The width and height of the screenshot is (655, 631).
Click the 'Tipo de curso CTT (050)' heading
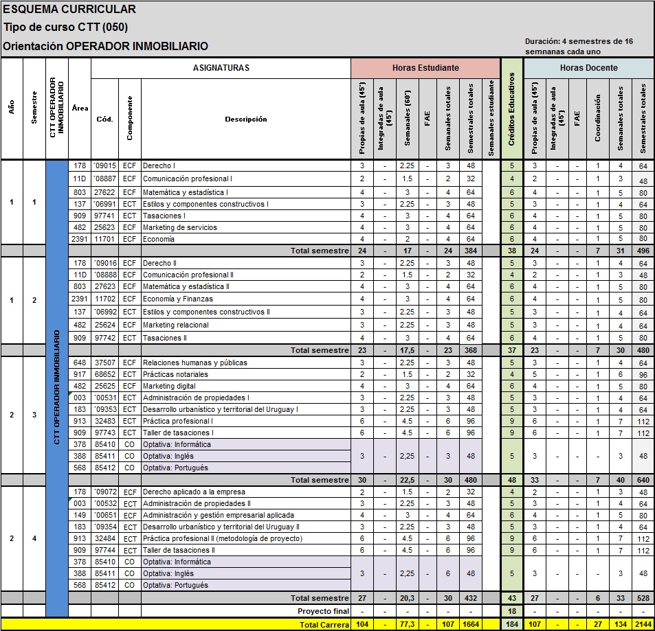click(x=65, y=27)
